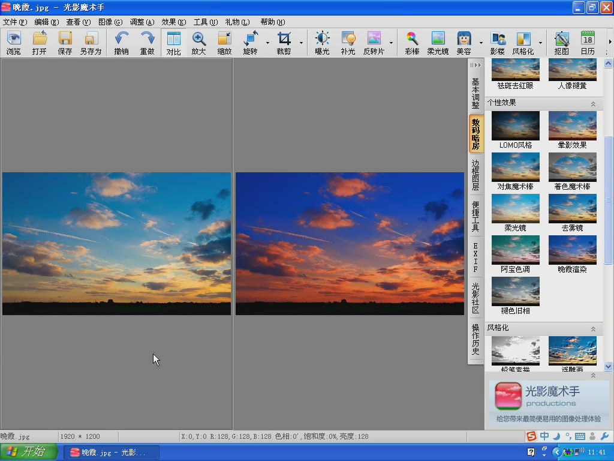614x461 pixels.
Task: Open the 反转片 dropdown arrow
Action: tap(391, 43)
